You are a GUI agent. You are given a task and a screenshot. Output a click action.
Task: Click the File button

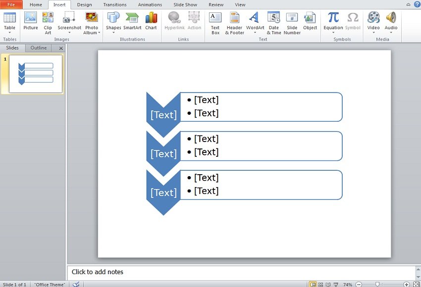click(11, 4)
